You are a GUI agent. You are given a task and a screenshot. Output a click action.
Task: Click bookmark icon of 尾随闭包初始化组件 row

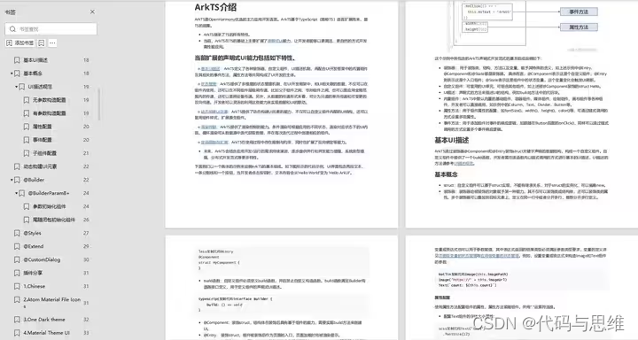[27, 220]
